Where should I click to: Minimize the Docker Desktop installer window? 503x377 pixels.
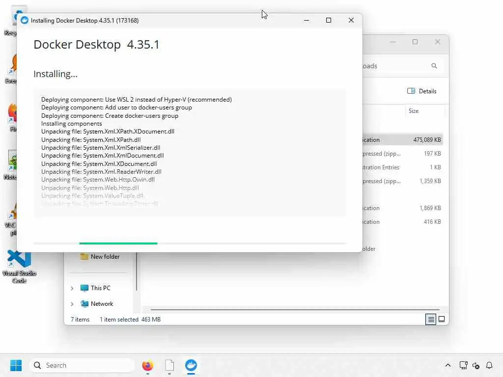pyautogui.click(x=307, y=21)
